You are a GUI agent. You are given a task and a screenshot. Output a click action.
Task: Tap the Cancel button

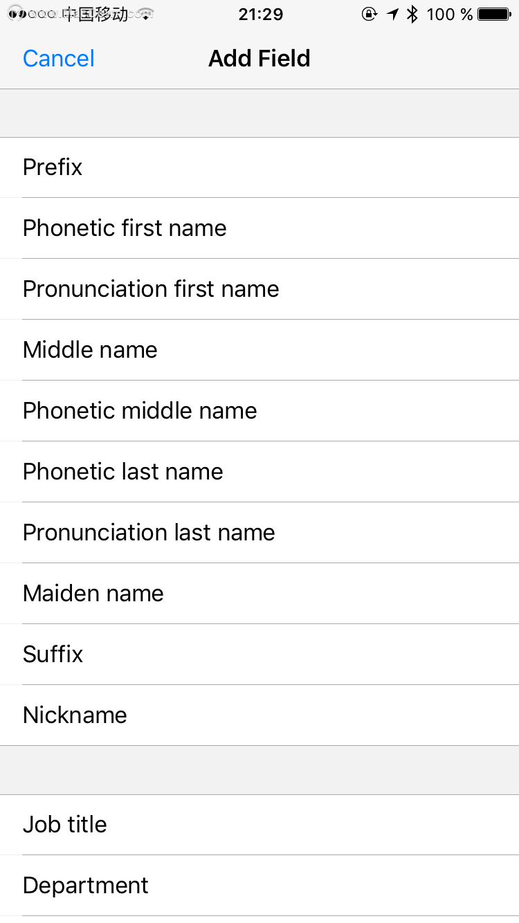59,58
